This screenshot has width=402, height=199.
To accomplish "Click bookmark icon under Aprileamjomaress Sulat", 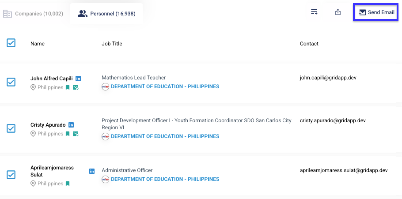I will coord(68,184).
